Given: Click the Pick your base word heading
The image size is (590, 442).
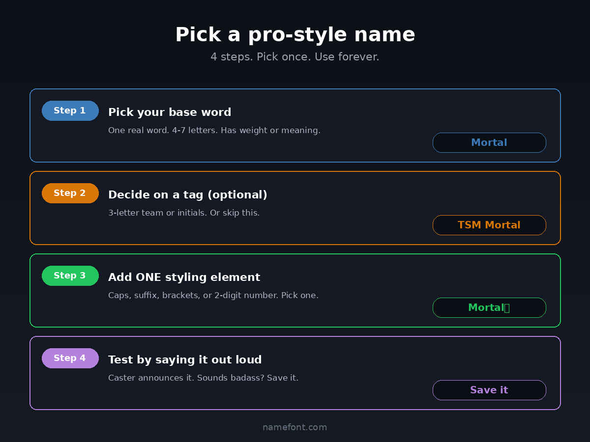Looking at the screenshot, I should pos(170,112).
